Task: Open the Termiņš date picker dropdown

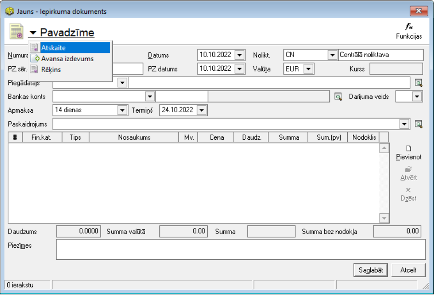Action: (x=202, y=110)
